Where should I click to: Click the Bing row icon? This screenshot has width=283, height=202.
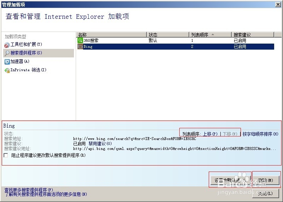(80, 47)
